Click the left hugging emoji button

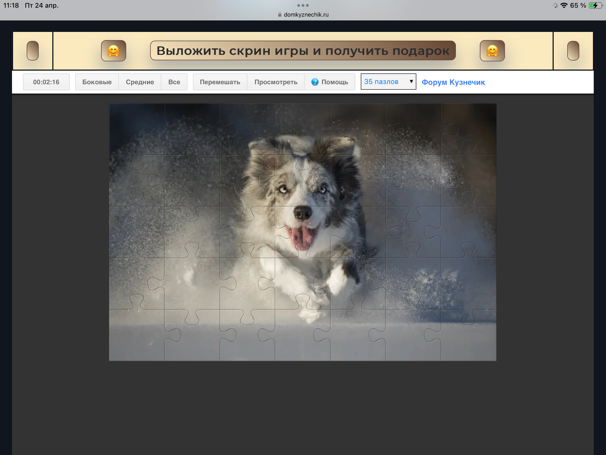[113, 51]
